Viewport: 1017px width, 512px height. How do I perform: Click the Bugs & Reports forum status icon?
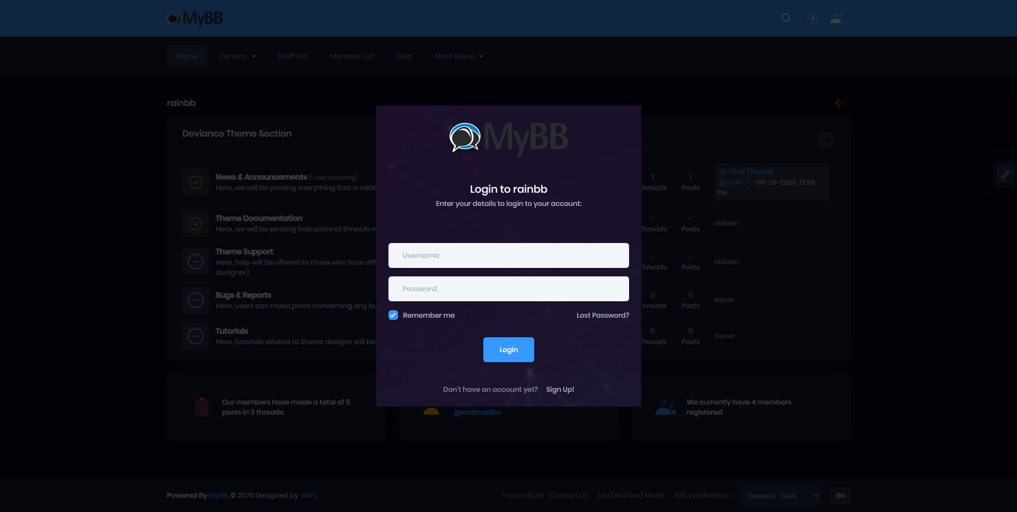coord(196,300)
